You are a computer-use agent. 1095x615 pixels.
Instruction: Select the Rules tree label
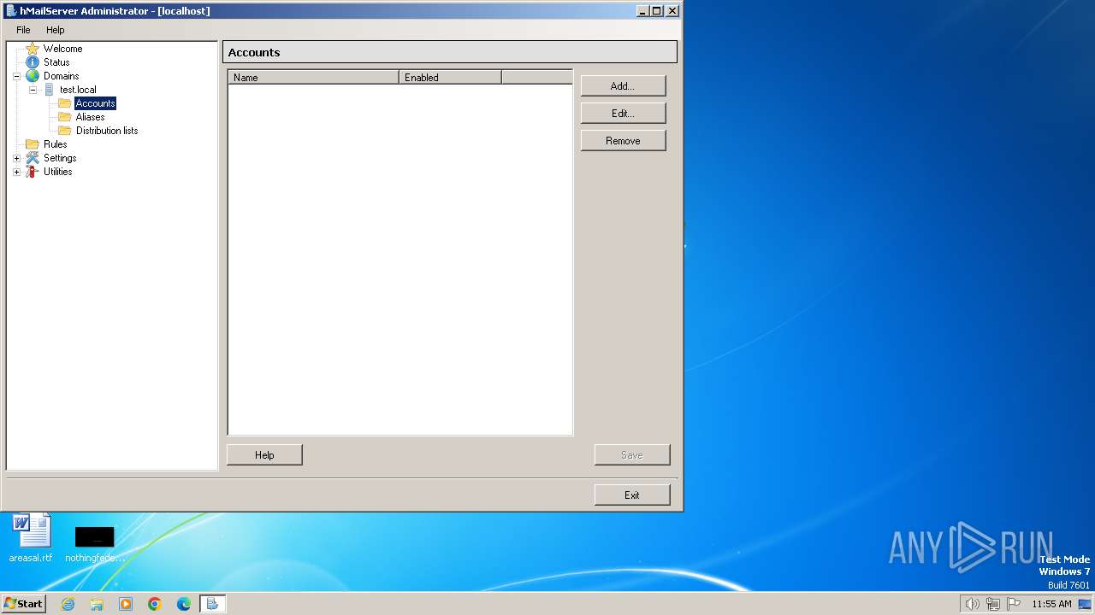(x=56, y=144)
